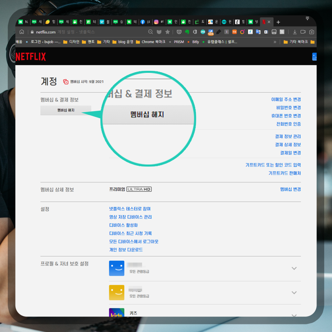Click '기프트카드 또는 할인 코드 입력' link
Viewport: 332px width, 332px height.
pyautogui.click(x=273, y=165)
